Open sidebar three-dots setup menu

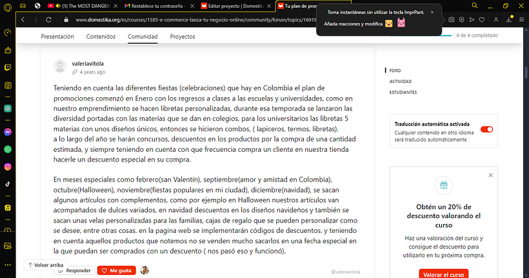coord(8,265)
